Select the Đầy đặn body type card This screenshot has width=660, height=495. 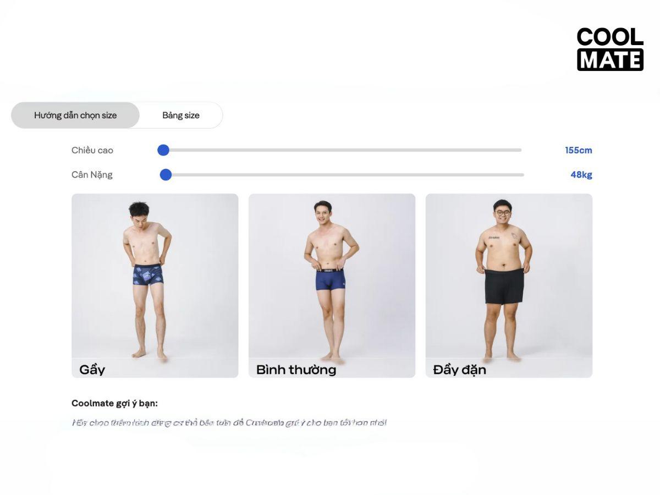click(509, 285)
